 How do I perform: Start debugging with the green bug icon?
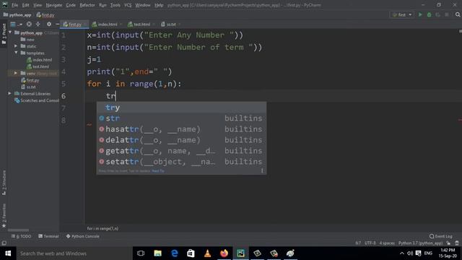point(429,14)
